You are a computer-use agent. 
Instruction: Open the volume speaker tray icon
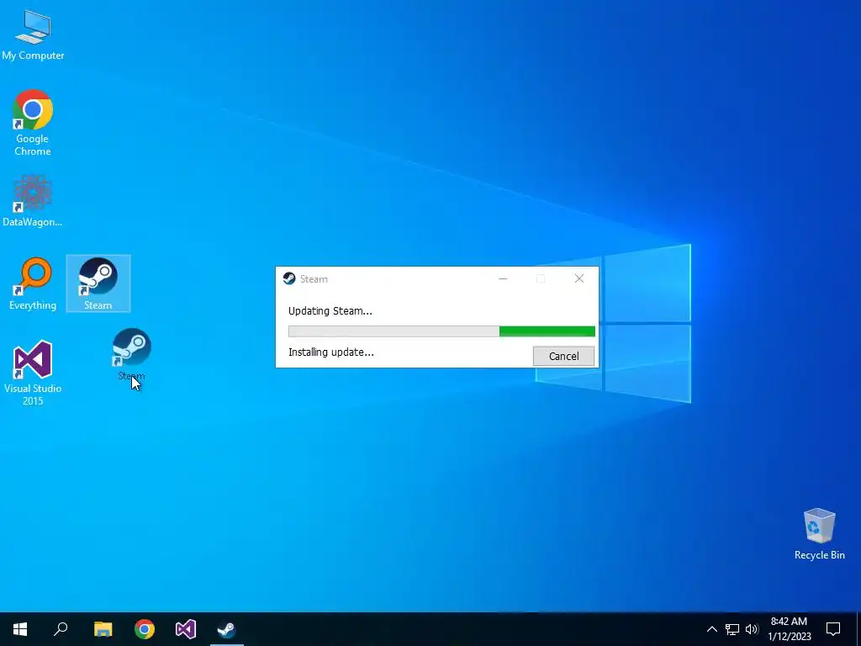coord(752,629)
